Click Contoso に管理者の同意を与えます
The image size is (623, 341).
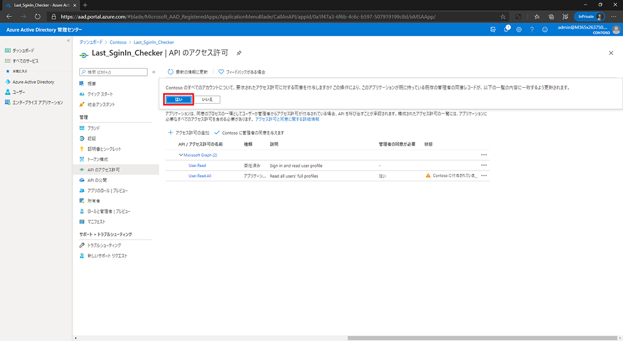click(249, 133)
